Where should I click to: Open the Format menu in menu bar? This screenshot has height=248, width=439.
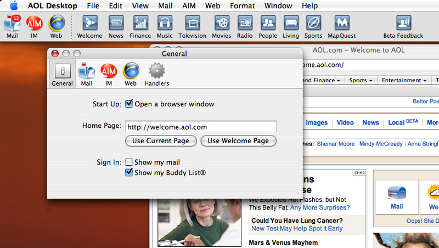pos(242,5)
